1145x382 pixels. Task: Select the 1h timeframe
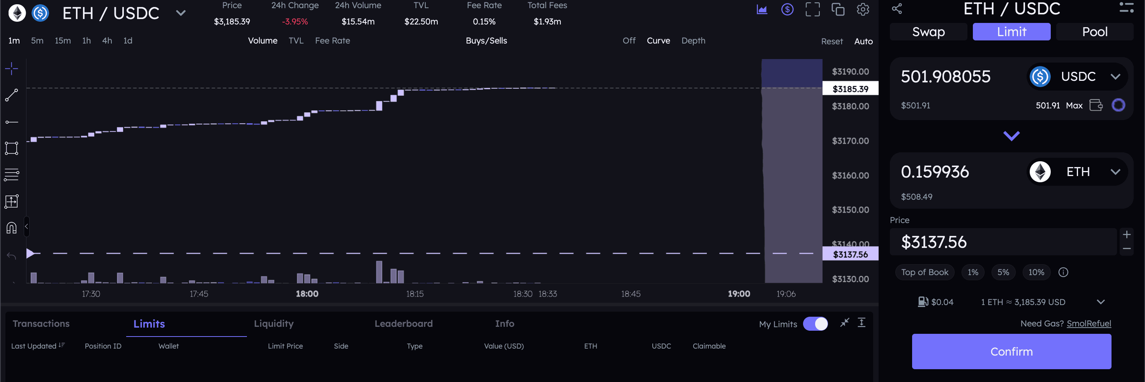click(87, 40)
